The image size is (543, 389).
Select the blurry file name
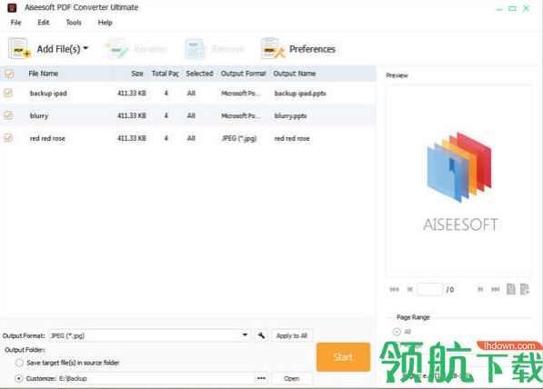tap(39, 115)
